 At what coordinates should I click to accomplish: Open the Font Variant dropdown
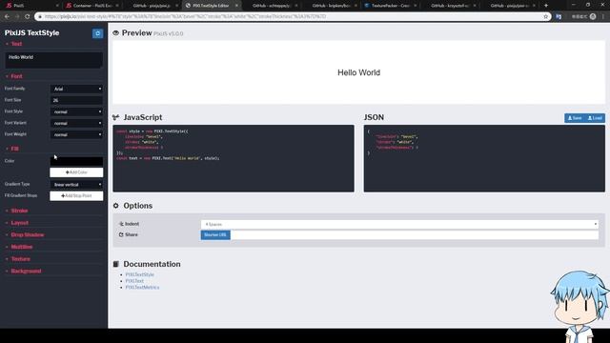click(76, 123)
